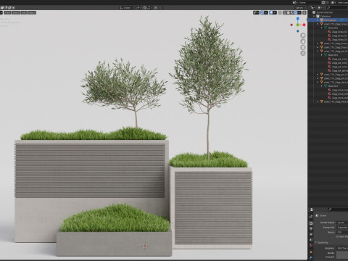Screen dimensions: 348x261
Task: Click the outliner search field
Action: pyautogui.click(x=336, y=8)
